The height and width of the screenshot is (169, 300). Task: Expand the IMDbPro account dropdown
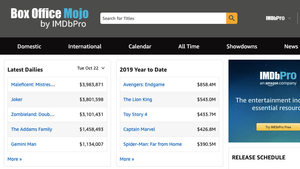coord(278,18)
